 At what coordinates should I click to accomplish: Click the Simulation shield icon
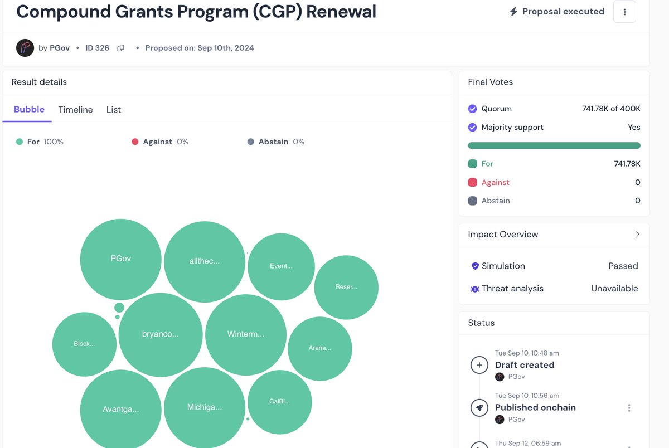click(x=475, y=266)
